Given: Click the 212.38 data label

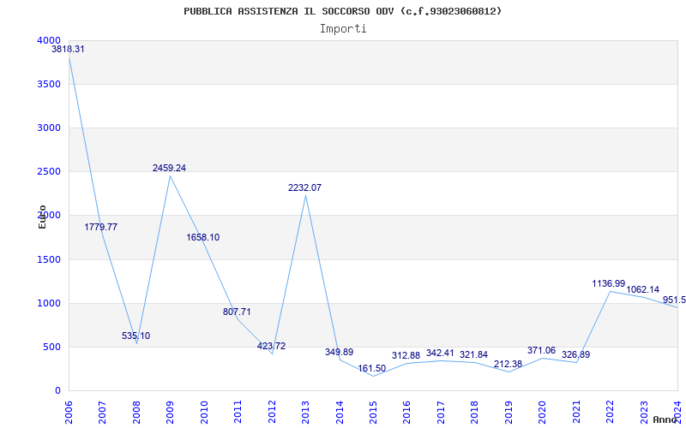Looking at the screenshot, I should (x=508, y=365).
